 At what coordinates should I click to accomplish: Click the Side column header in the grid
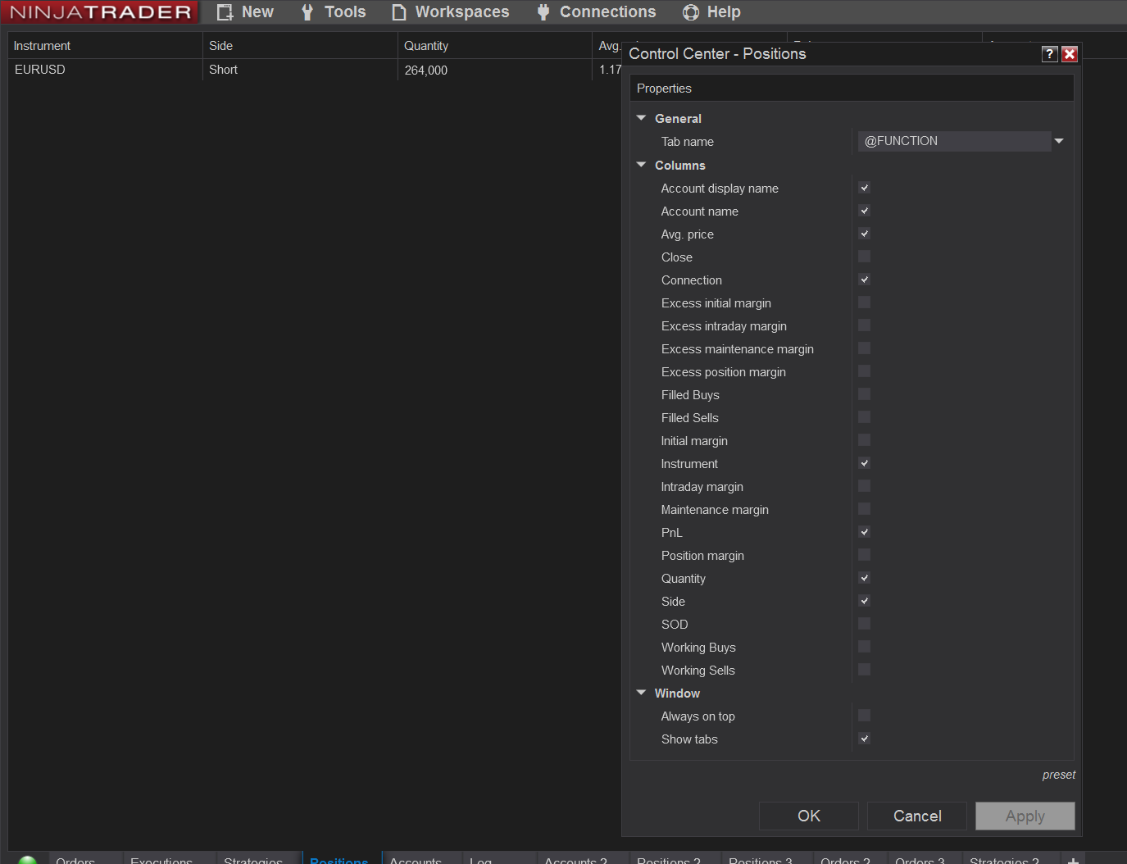300,46
